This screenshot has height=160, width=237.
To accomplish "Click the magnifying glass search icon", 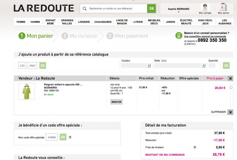I will (x=85, y=9).
